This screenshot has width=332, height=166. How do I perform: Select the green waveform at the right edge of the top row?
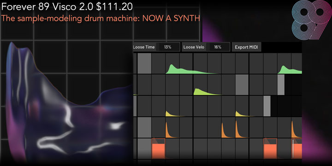point(290,64)
